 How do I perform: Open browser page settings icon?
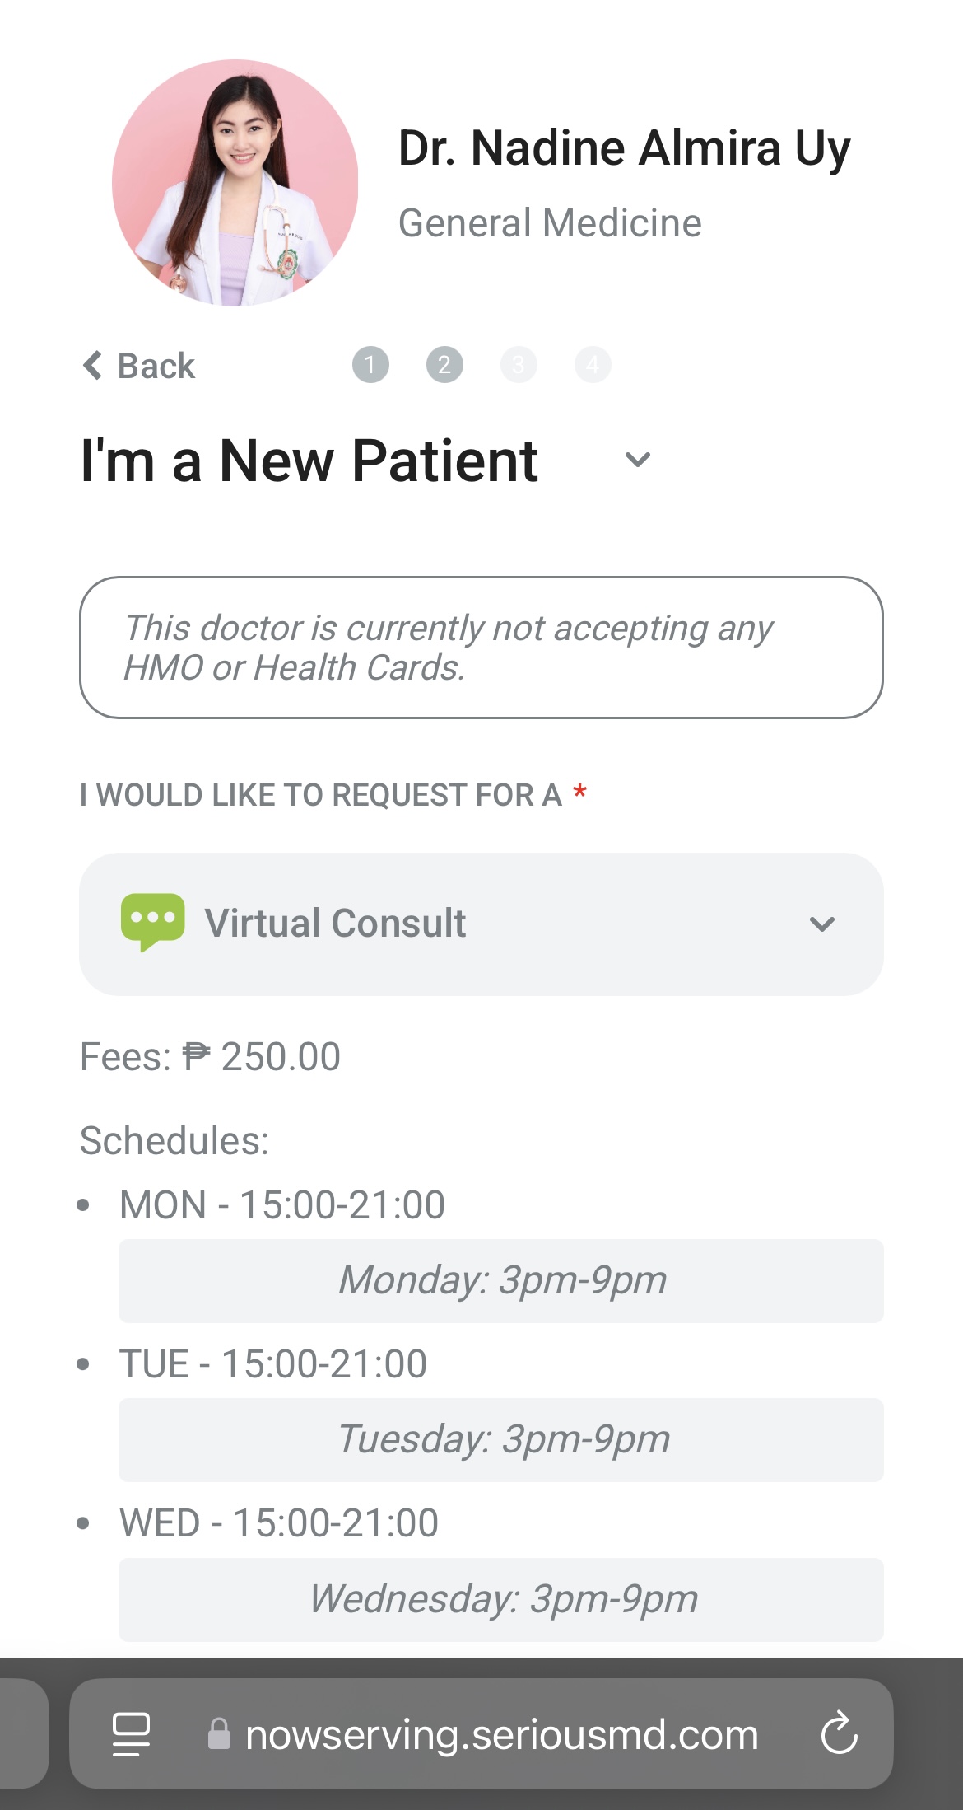(131, 1734)
